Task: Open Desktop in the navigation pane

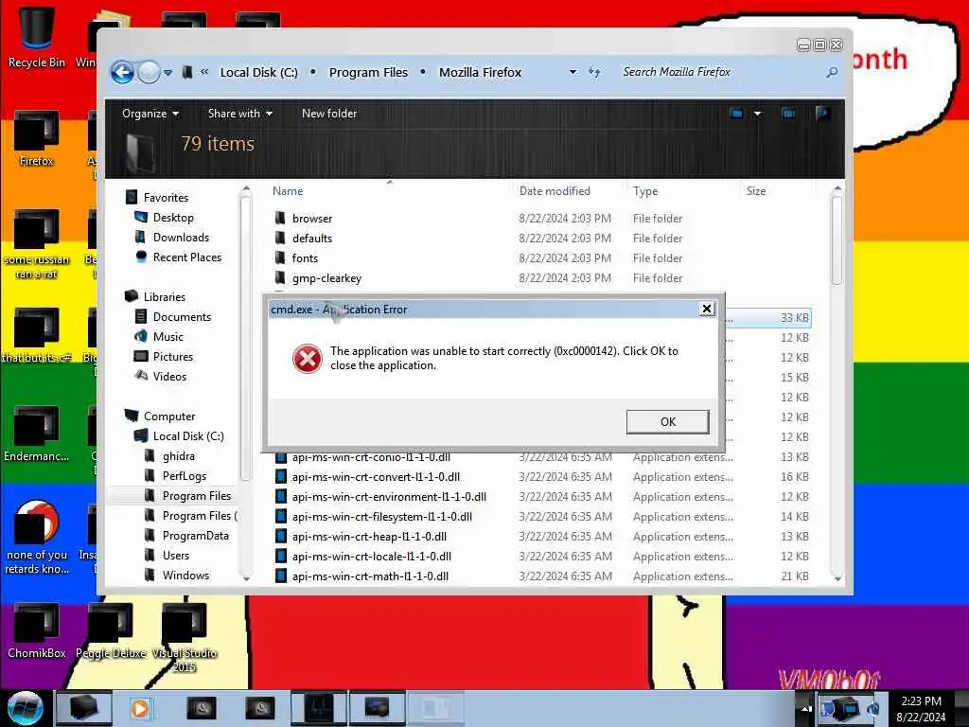Action: click(x=173, y=218)
